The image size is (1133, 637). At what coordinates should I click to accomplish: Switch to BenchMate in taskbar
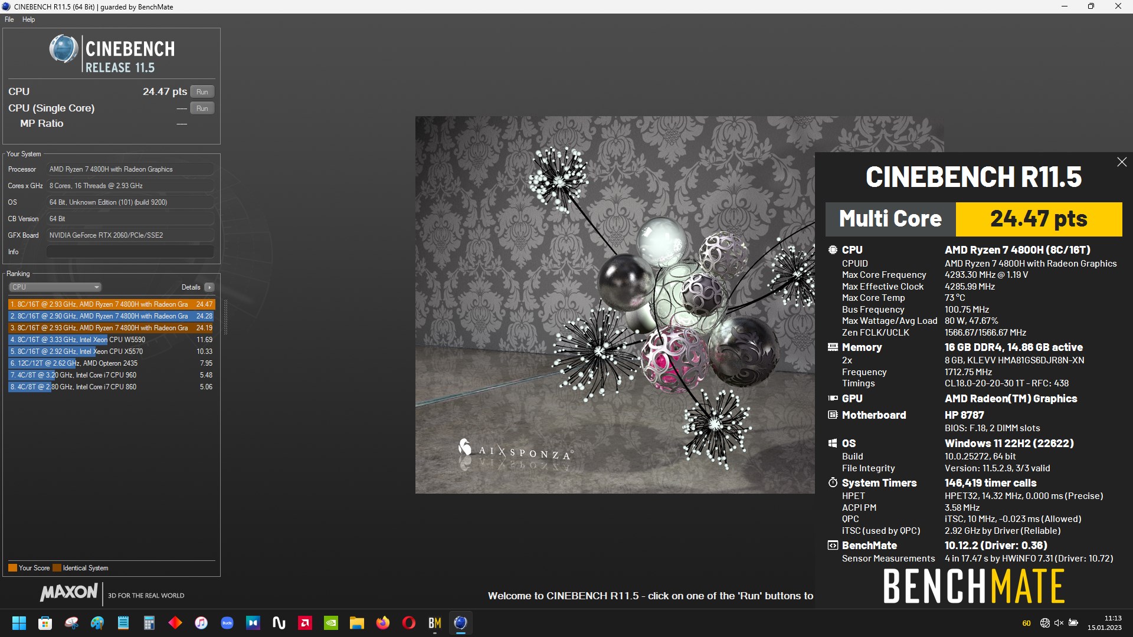point(435,623)
